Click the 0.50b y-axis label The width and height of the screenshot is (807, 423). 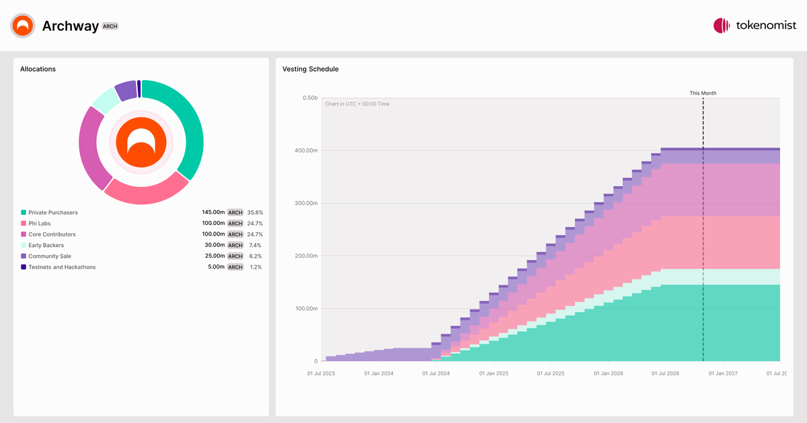(310, 98)
